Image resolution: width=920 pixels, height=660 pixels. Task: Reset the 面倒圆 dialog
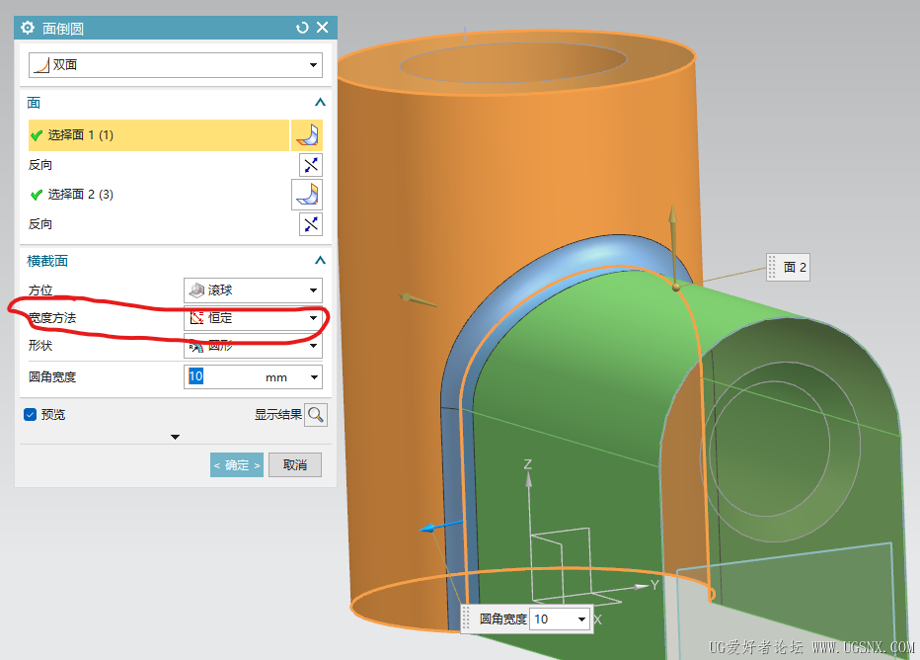click(302, 28)
